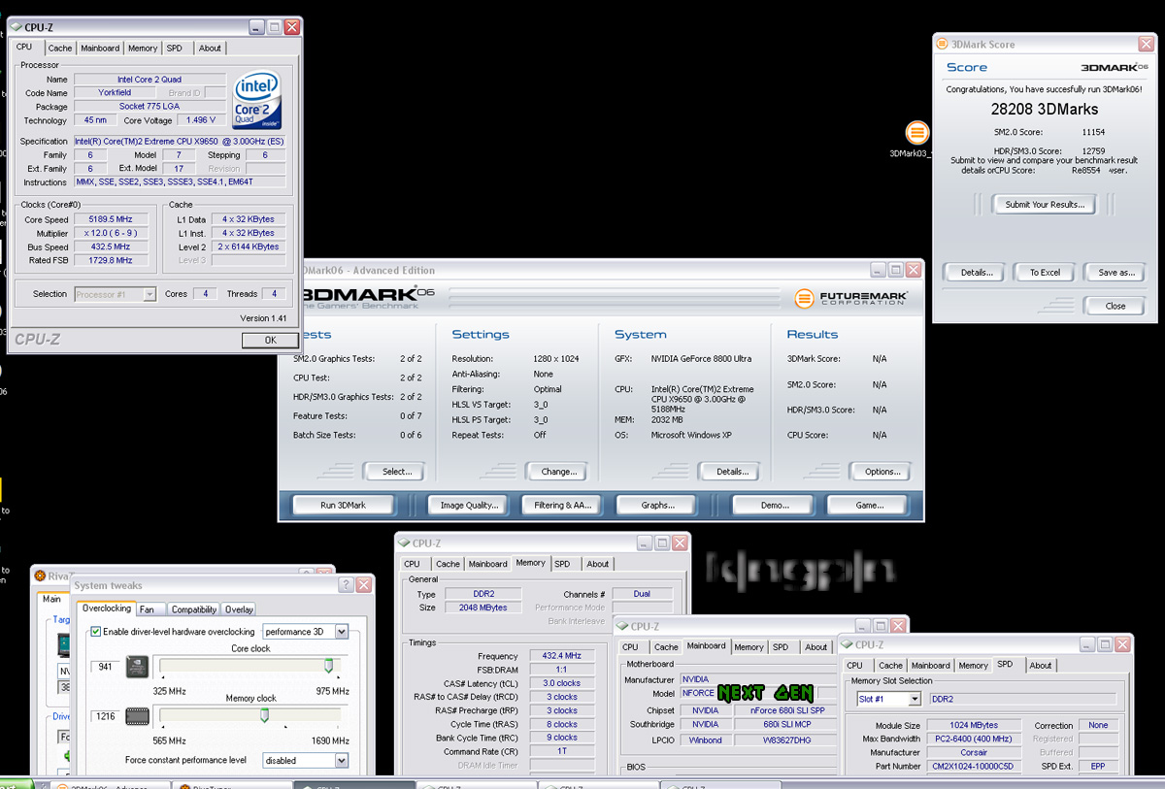The width and height of the screenshot is (1165, 789).
Task: Click the monitor icon in the RivaTuner Main tab
Action: coord(62,643)
